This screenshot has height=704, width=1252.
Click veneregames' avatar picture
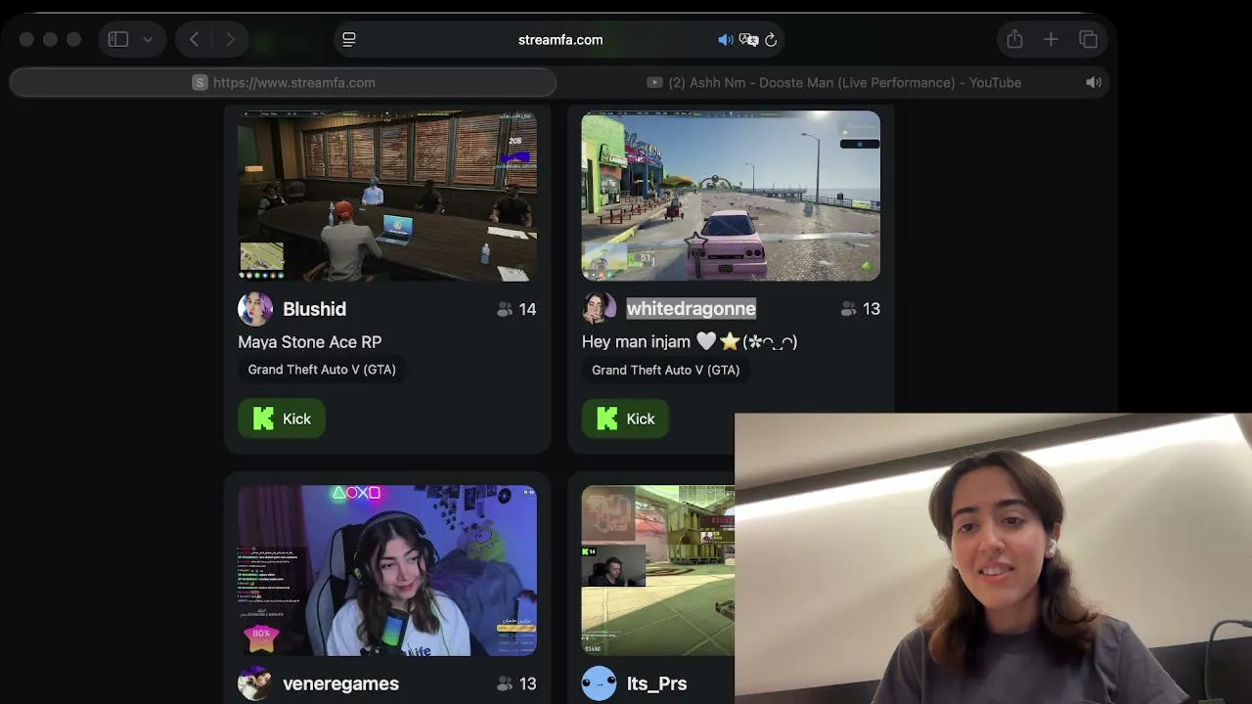click(x=255, y=683)
